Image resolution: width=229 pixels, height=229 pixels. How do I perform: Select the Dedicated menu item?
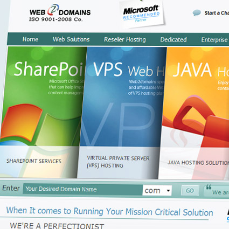(x=174, y=39)
